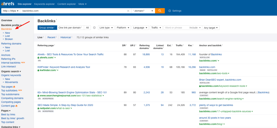Open Competing domains in the sidebar
The width and height of the screenshot is (277, 128).
tap(12, 98)
